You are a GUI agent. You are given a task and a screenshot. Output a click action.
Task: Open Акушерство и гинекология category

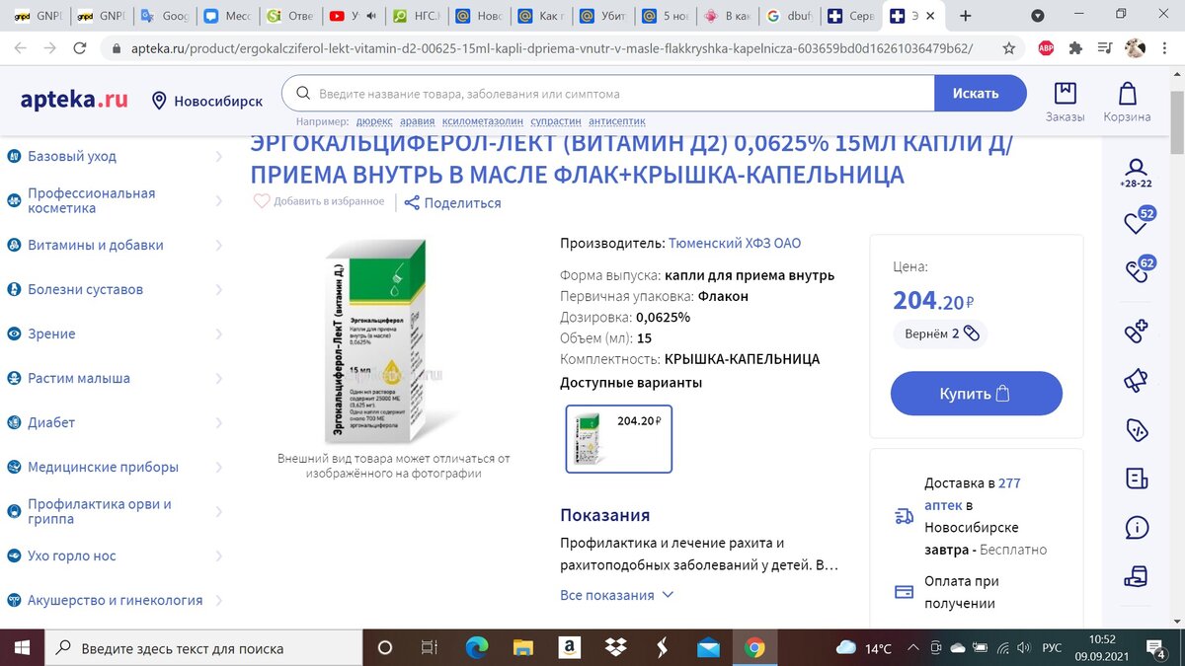116,600
